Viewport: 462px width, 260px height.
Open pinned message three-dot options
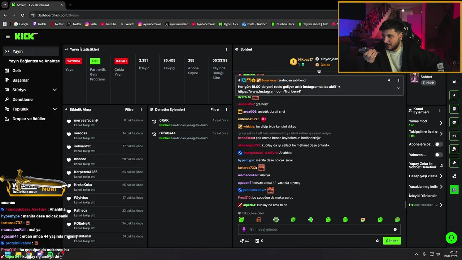(x=399, y=80)
